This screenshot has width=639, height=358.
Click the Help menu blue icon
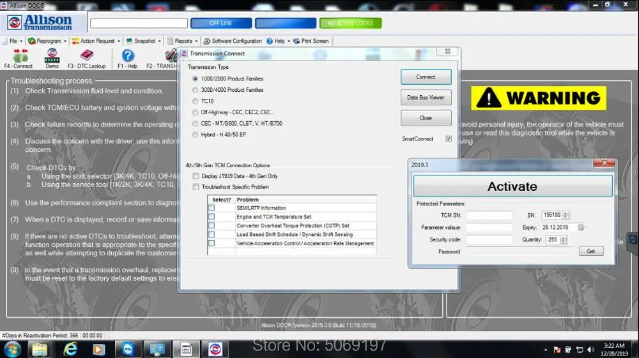[270, 41]
